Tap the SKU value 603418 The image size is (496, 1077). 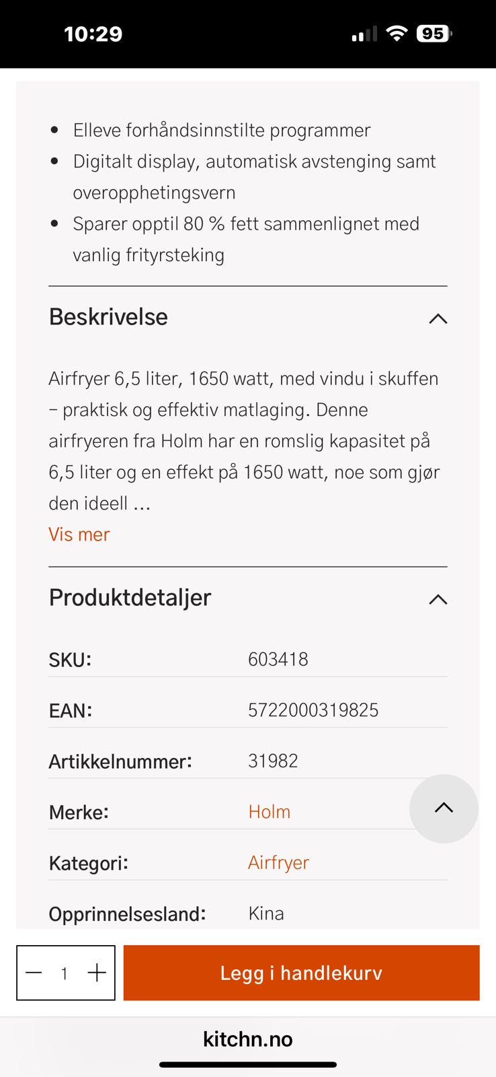pos(278,659)
